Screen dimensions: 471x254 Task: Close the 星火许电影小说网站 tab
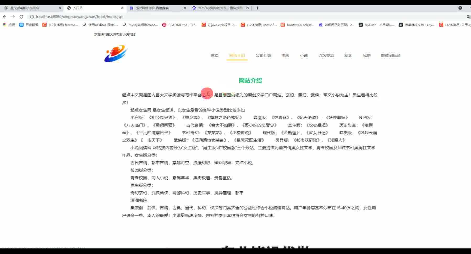(x=59, y=8)
